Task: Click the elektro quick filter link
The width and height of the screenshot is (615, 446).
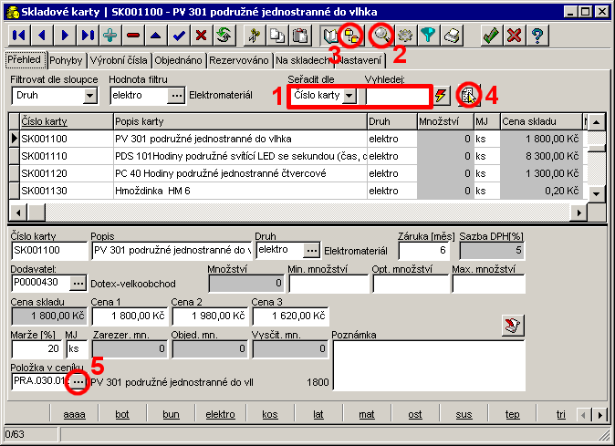Action: 220,414
